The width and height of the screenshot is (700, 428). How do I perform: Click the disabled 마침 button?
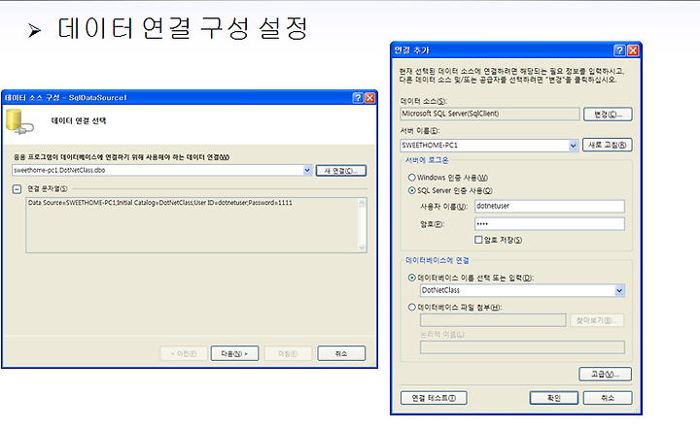288,353
